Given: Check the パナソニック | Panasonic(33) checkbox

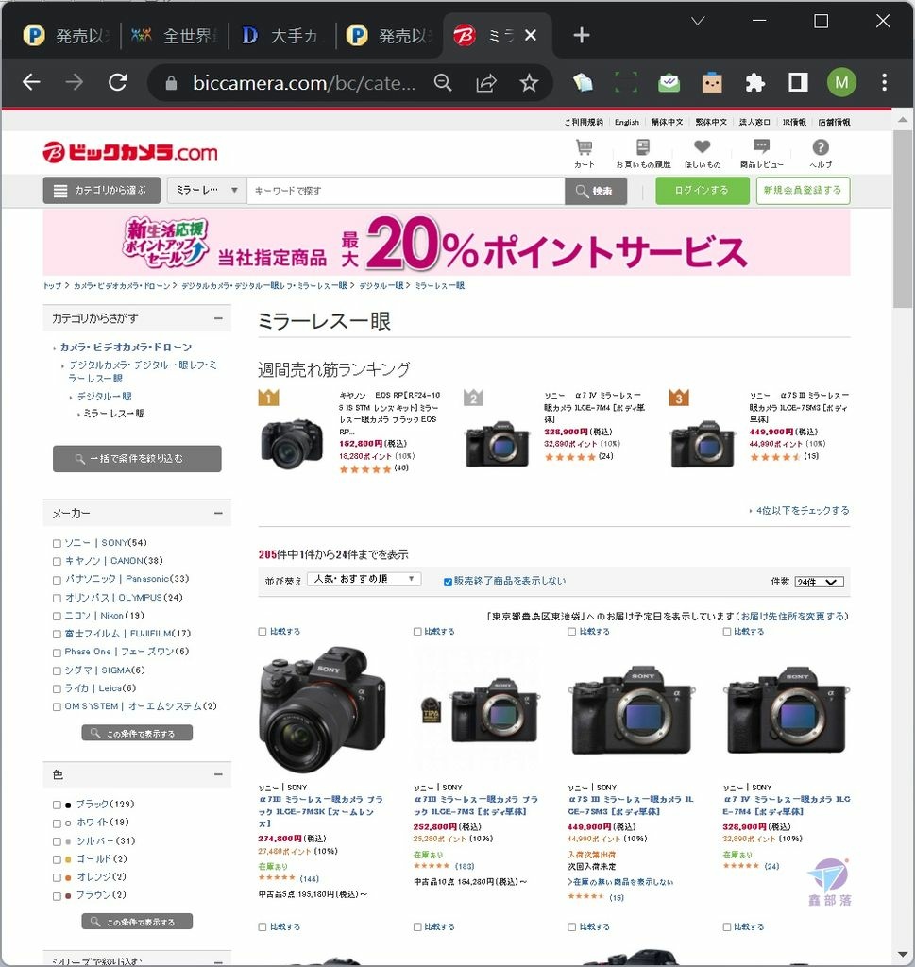Looking at the screenshot, I should (57, 580).
